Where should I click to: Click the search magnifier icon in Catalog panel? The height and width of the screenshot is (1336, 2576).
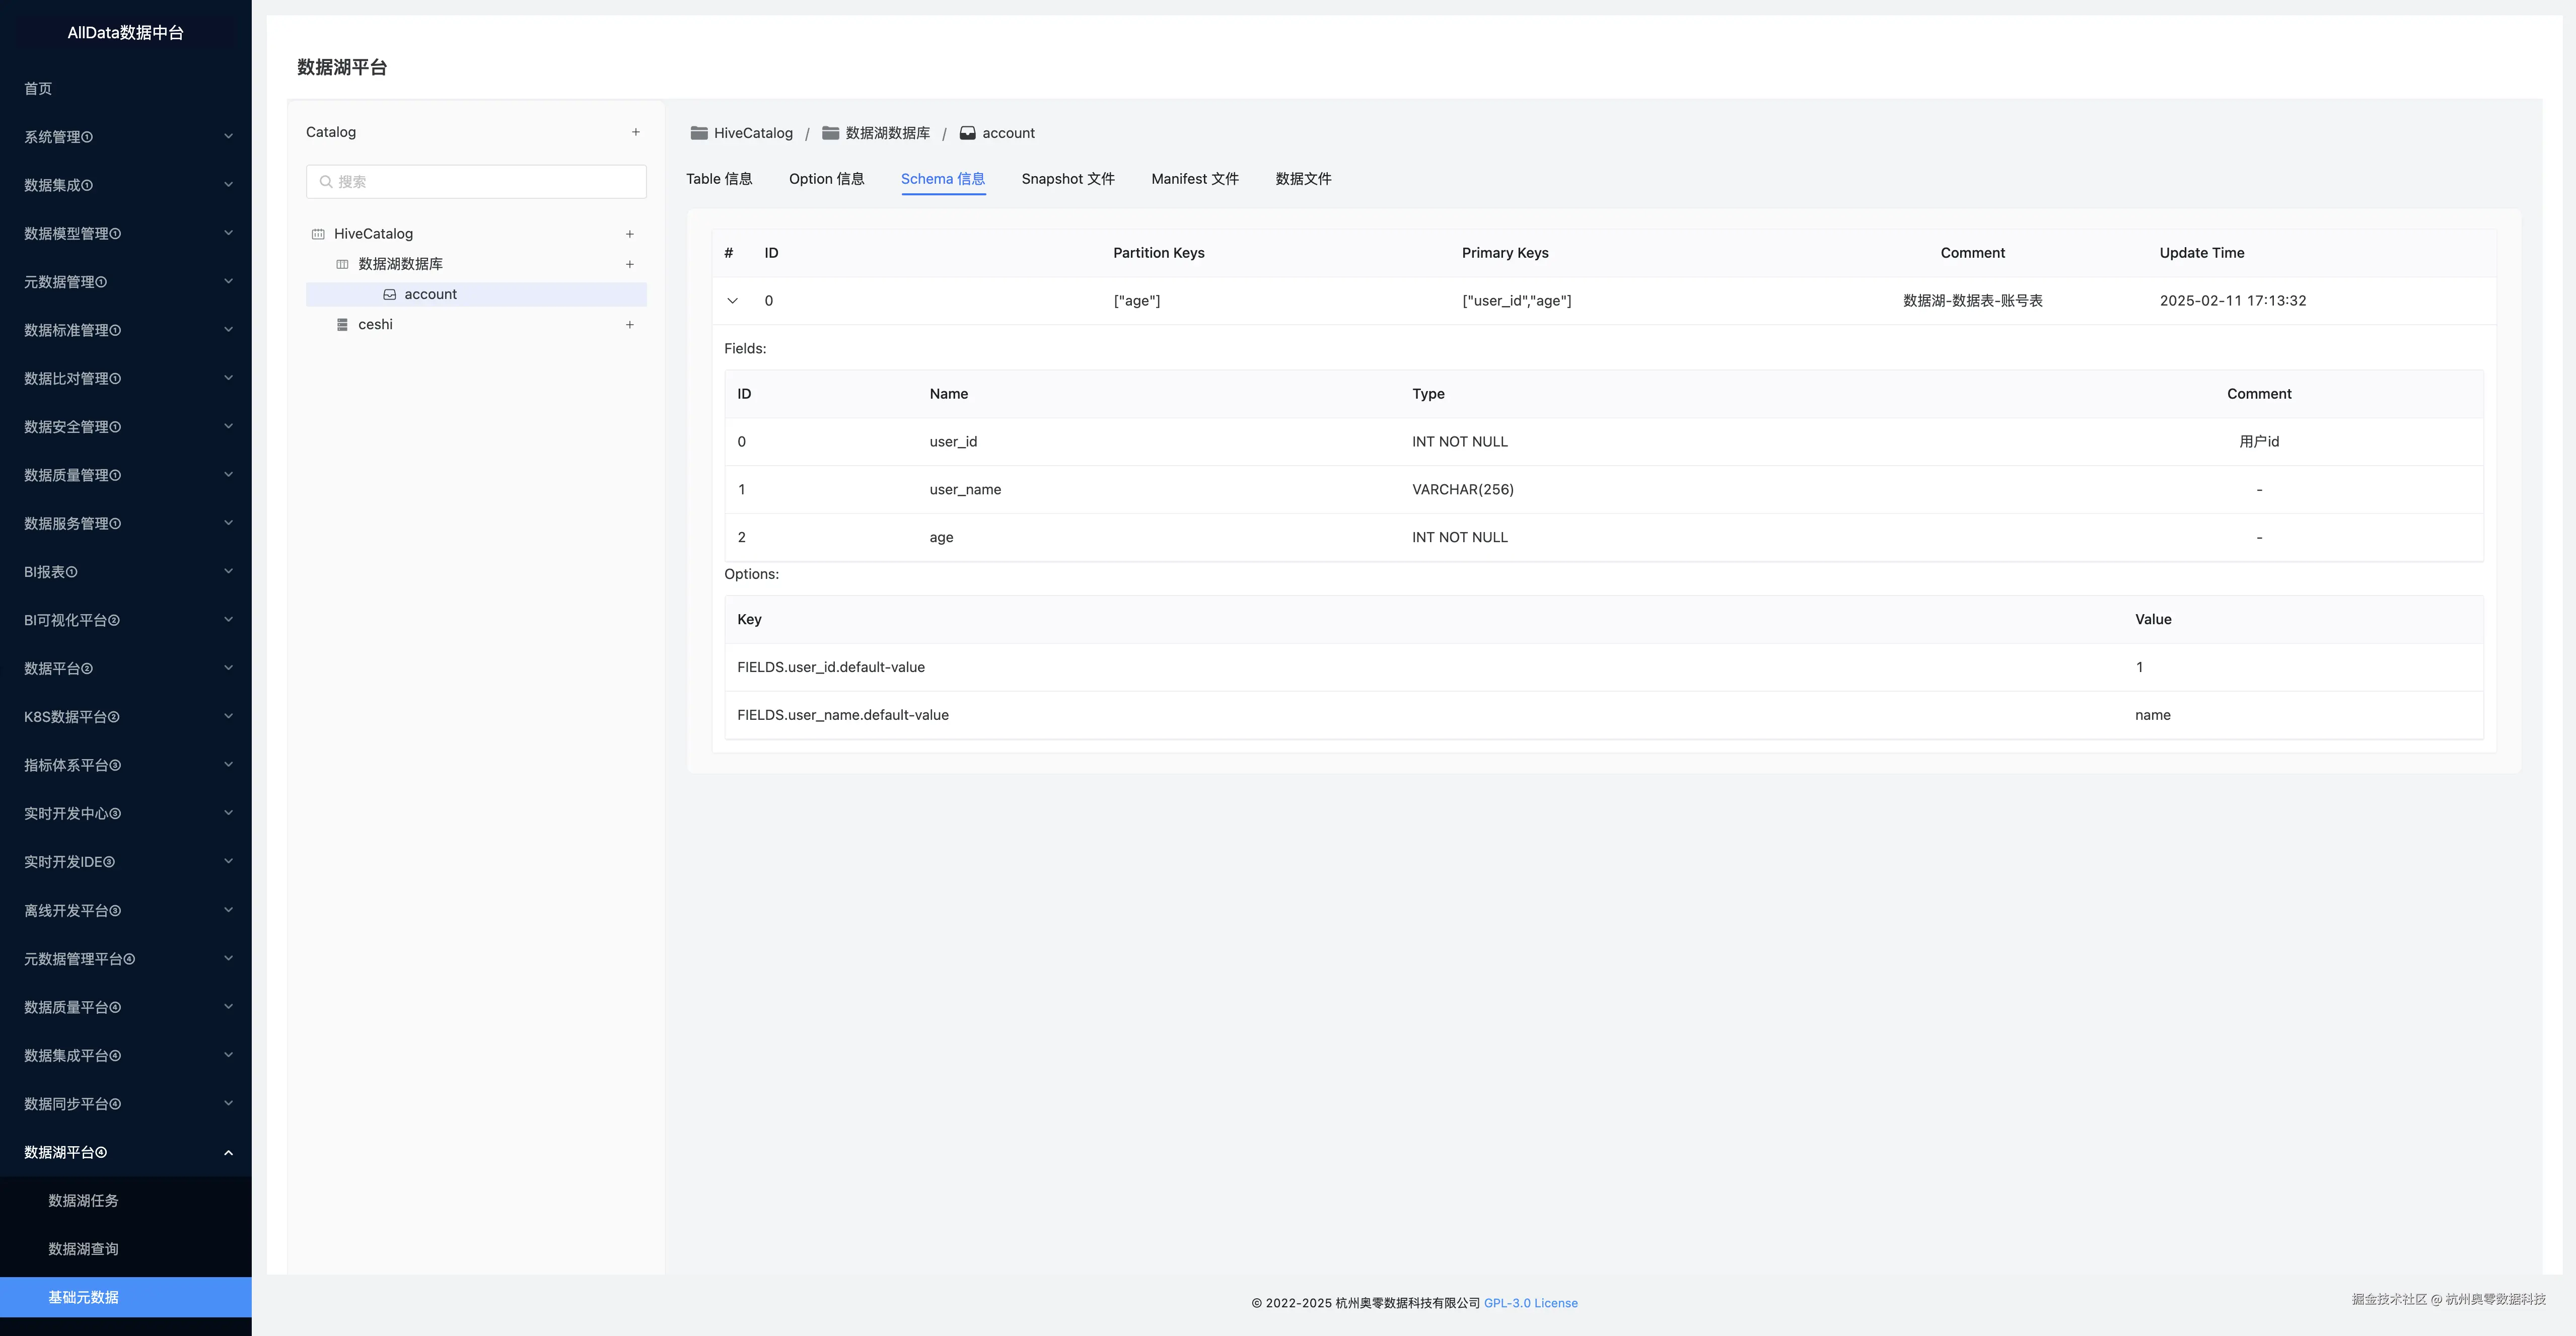[326, 182]
